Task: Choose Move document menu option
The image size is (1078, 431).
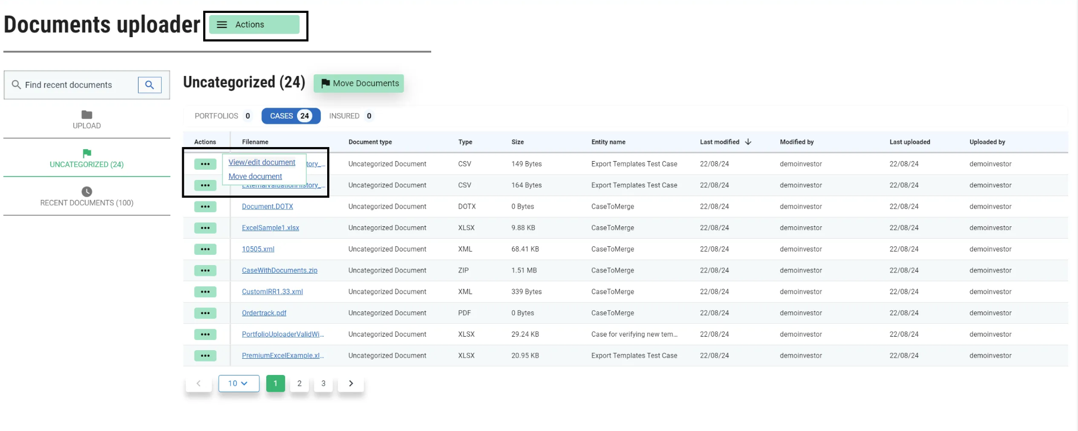Action: coord(255,176)
